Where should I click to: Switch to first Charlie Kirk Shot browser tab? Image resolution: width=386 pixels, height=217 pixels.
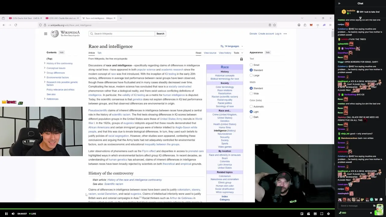pos(25,18)
